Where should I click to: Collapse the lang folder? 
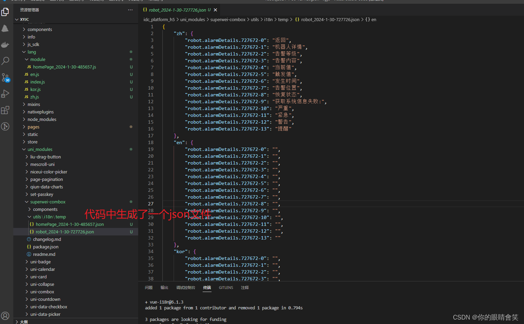[x=24, y=52]
